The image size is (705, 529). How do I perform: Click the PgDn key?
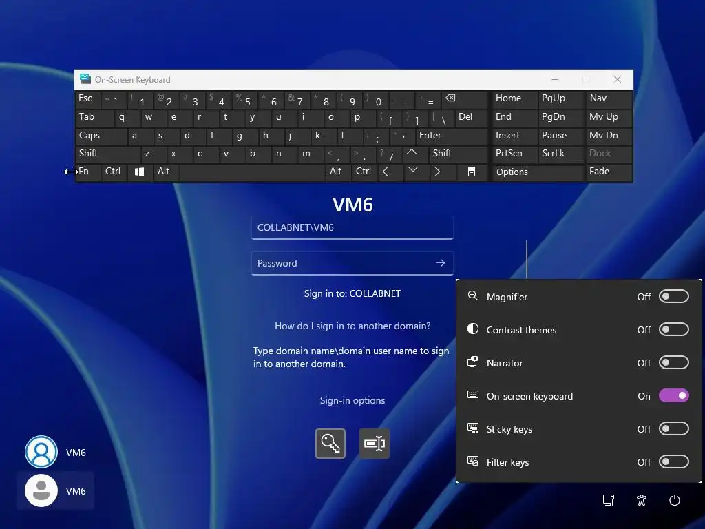pyautogui.click(x=560, y=117)
